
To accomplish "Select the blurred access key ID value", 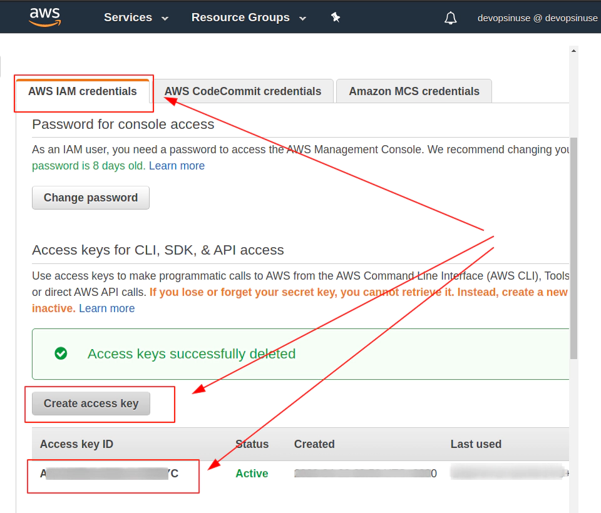I will (x=109, y=474).
